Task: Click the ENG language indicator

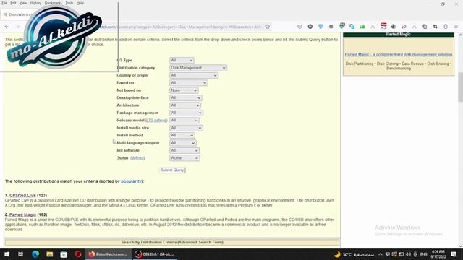Action: 424,254
